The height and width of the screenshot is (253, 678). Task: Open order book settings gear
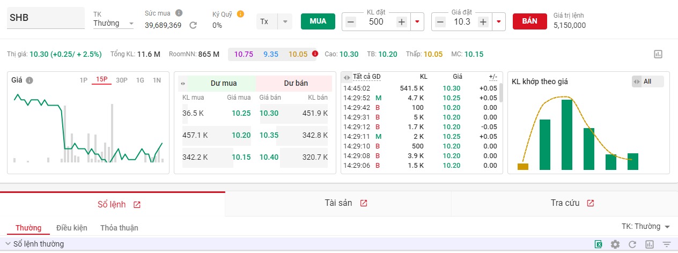click(615, 244)
